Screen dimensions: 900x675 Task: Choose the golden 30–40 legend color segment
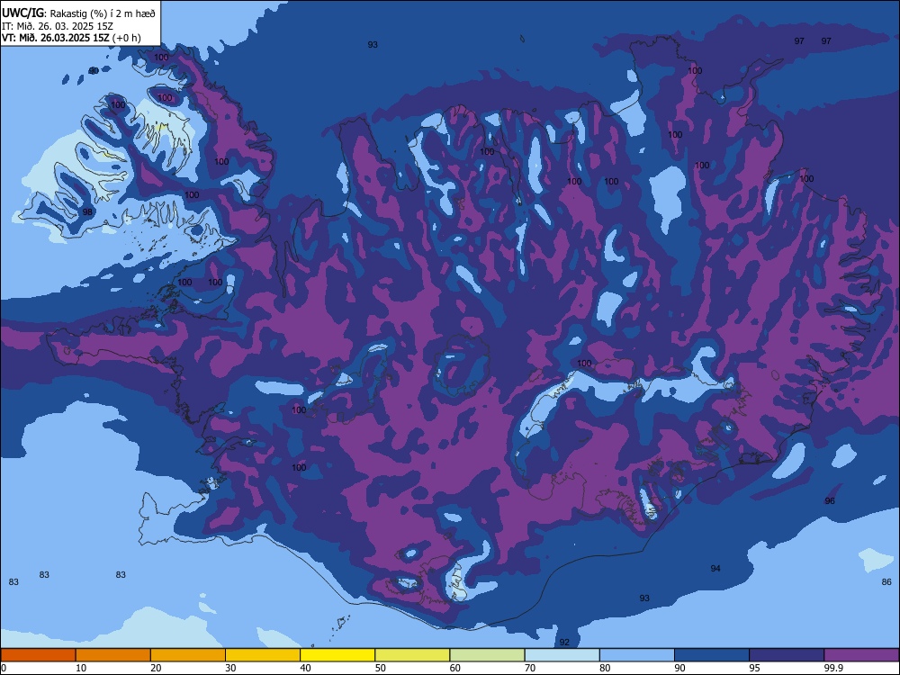263,655
